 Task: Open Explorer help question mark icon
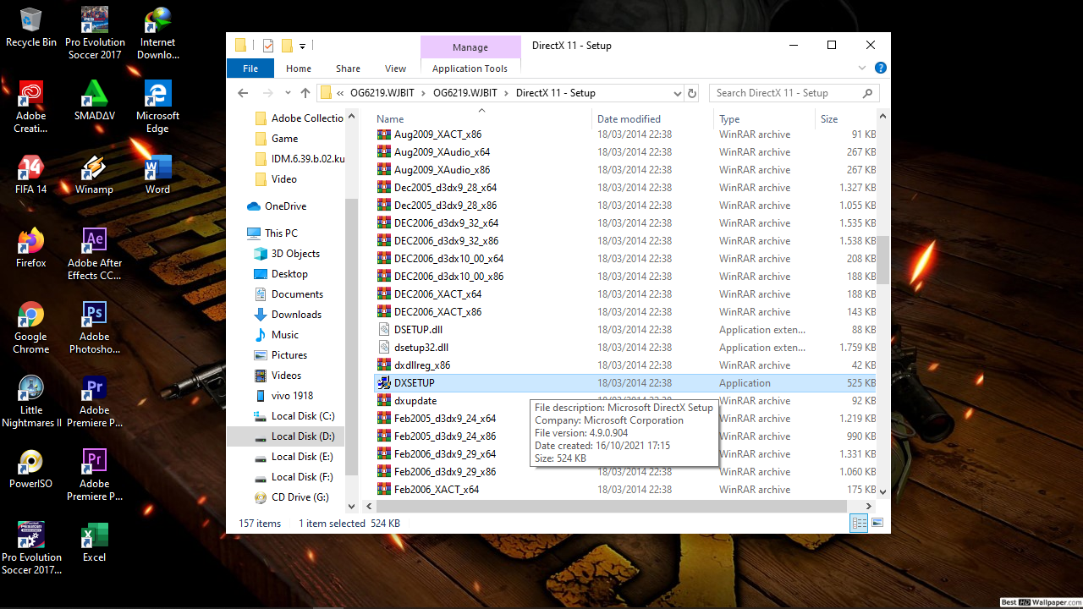tap(880, 68)
